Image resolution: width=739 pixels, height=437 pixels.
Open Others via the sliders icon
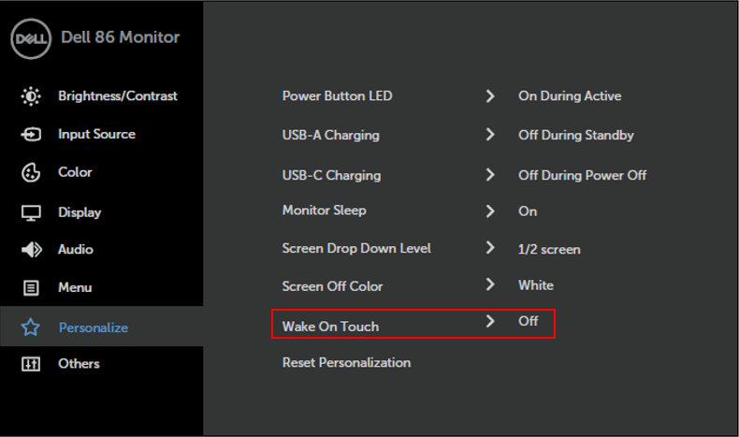[x=31, y=364]
